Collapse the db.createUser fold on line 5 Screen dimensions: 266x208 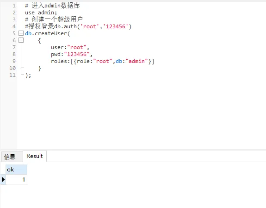point(21,33)
